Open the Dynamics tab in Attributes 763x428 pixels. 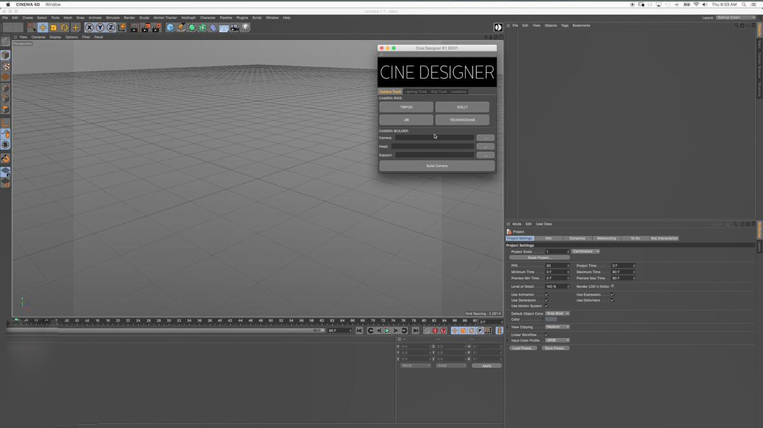[577, 238]
